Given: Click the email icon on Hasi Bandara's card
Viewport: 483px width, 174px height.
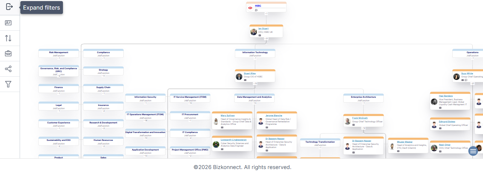Looking at the screenshot, I should point(440,107).
